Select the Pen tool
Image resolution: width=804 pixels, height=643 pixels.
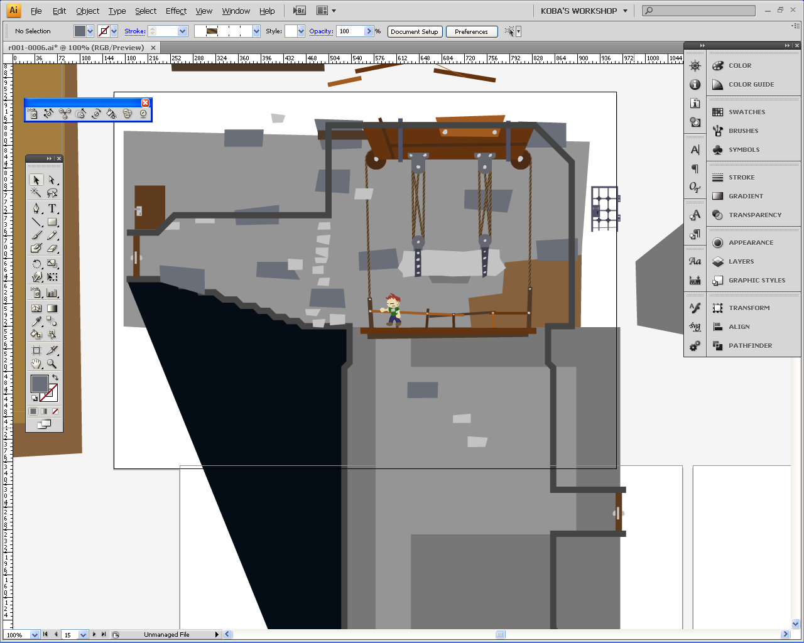[x=36, y=208]
